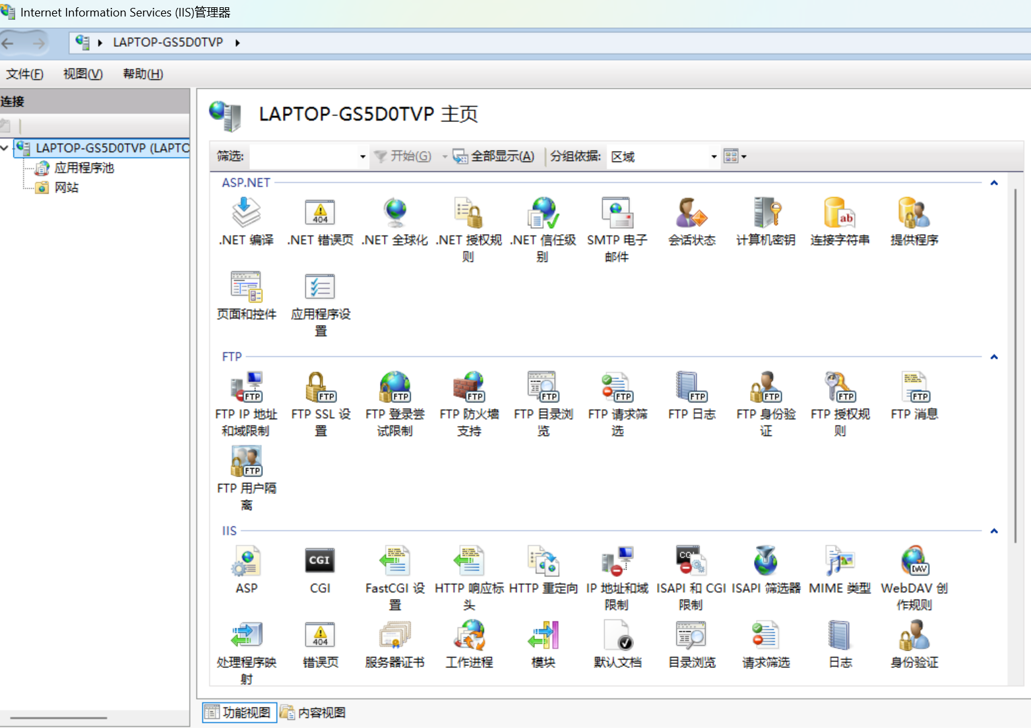Collapse the IIS group
1031x728 pixels.
(x=994, y=531)
